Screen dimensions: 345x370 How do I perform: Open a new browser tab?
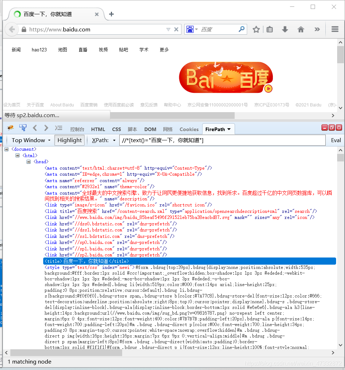tap(111, 14)
